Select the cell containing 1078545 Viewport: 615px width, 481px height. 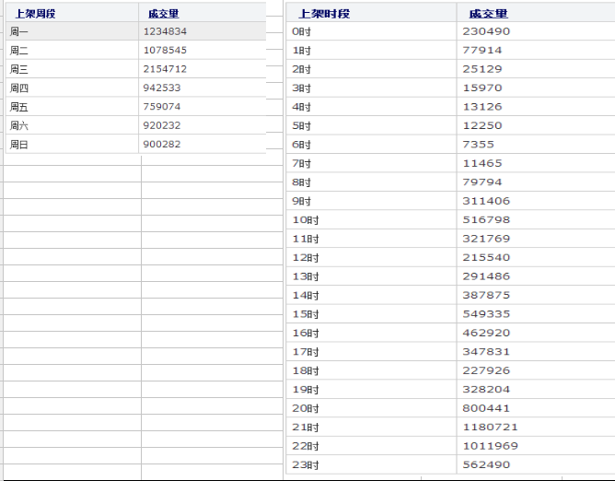click(x=165, y=51)
